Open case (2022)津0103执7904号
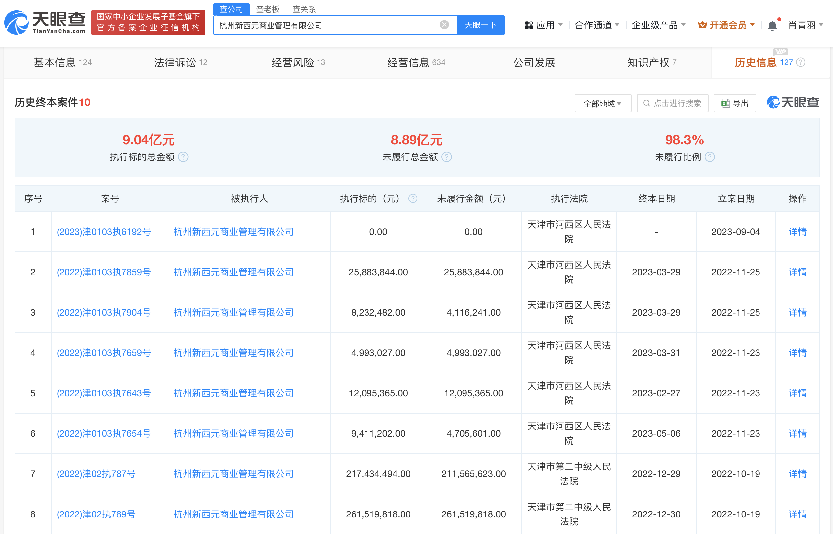 pyautogui.click(x=104, y=312)
